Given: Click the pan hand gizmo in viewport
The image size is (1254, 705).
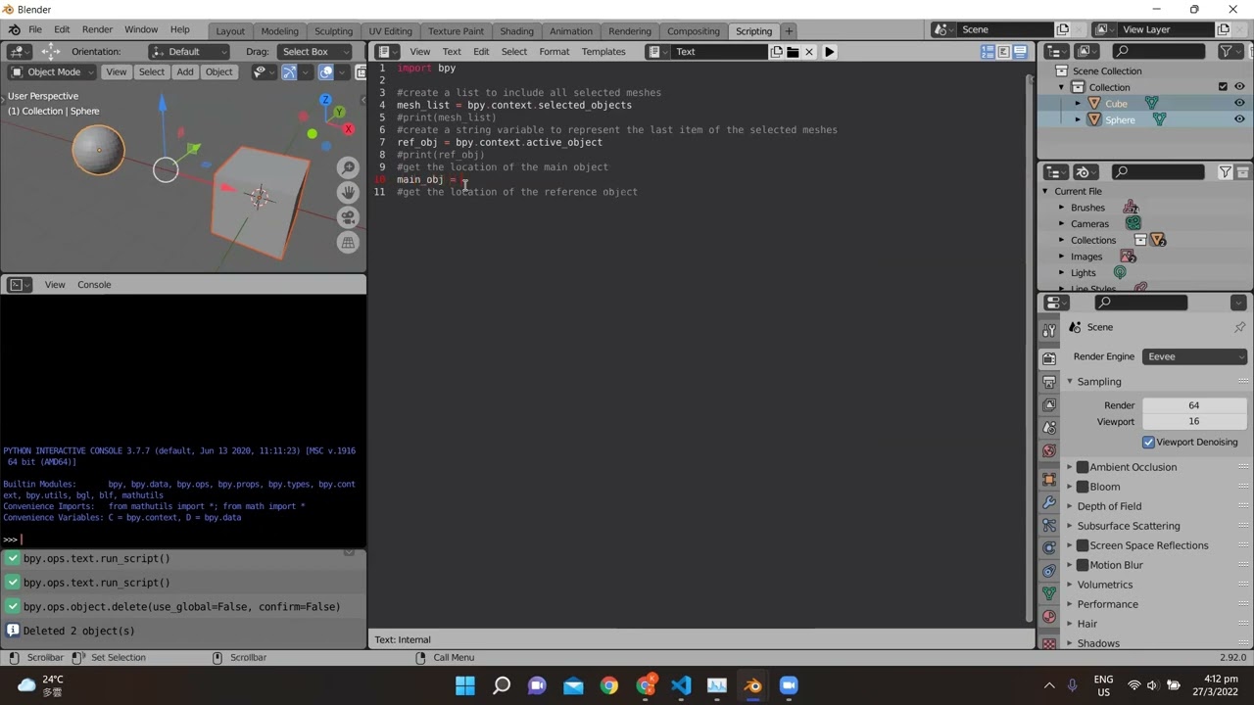Looking at the screenshot, I should 348,193.
